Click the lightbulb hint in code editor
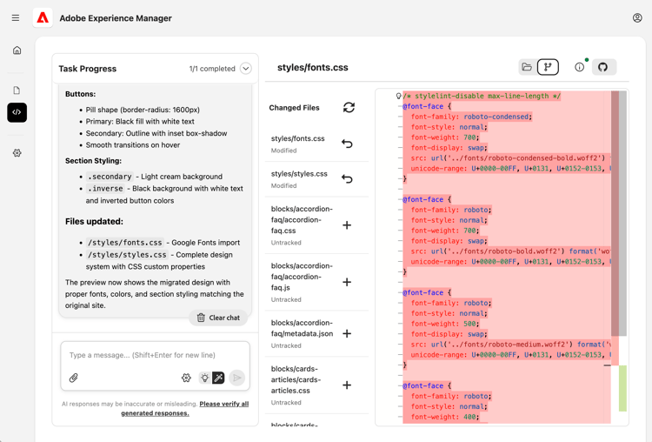The height and width of the screenshot is (442, 652). tap(398, 96)
